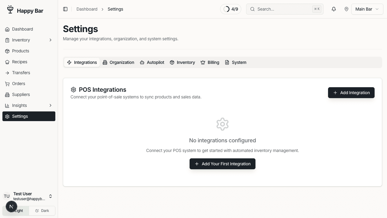This screenshot has height=218, width=387.
Task: Click the 4/9 progress indicator
Action: coord(231,9)
